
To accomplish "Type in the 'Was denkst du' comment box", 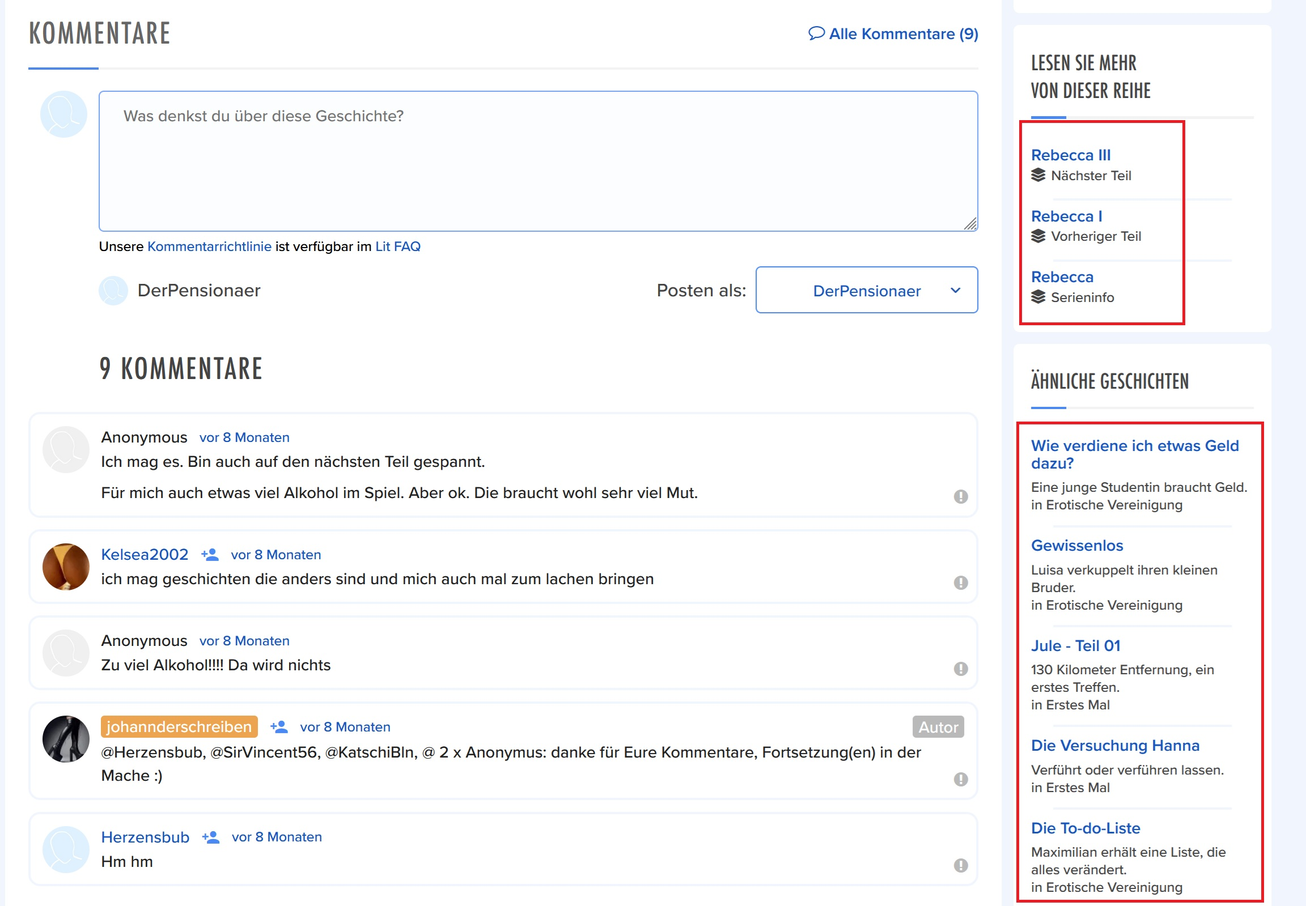I will (538, 161).
